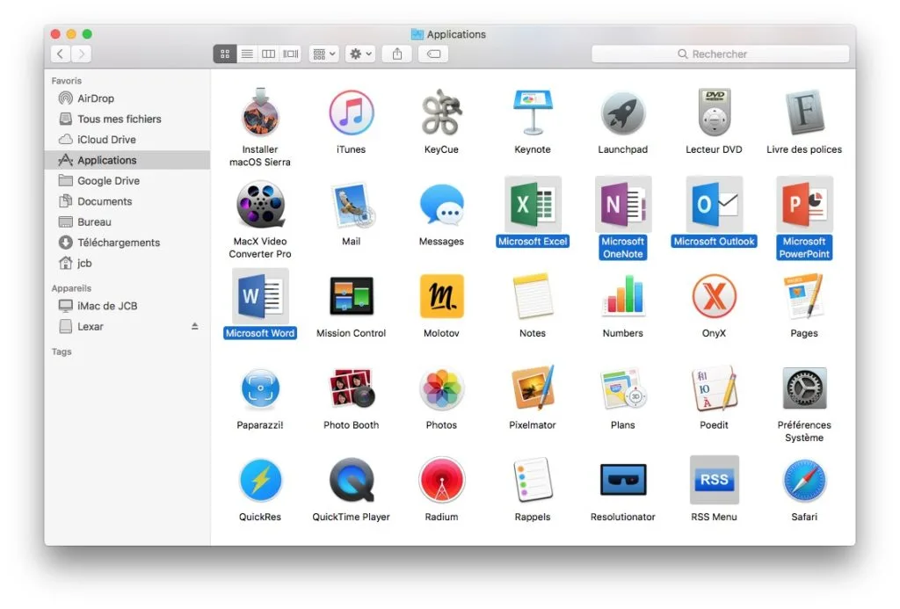Select the Mission Control icon
The image size is (900, 609).
pyautogui.click(x=351, y=296)
